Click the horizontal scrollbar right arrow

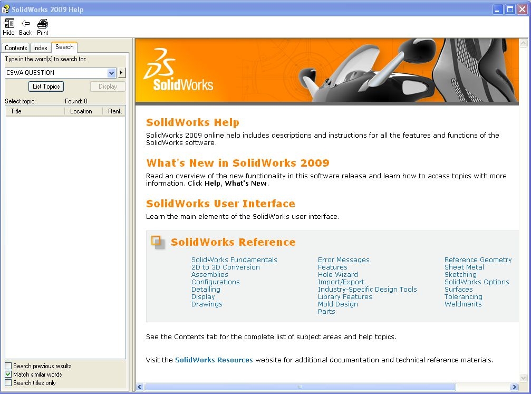click(515, 387)
